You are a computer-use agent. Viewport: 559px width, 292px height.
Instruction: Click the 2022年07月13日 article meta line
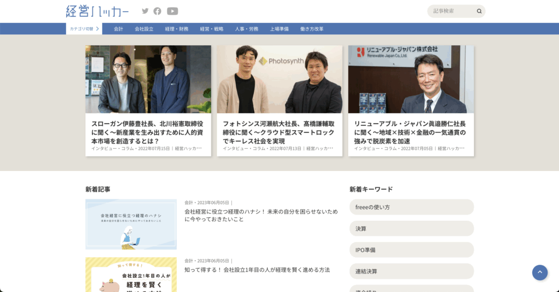[278, 148]
